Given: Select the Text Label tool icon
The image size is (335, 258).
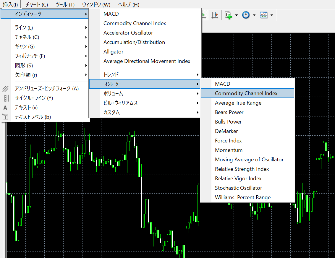Looking at the screenshot, I should (5, 117).
